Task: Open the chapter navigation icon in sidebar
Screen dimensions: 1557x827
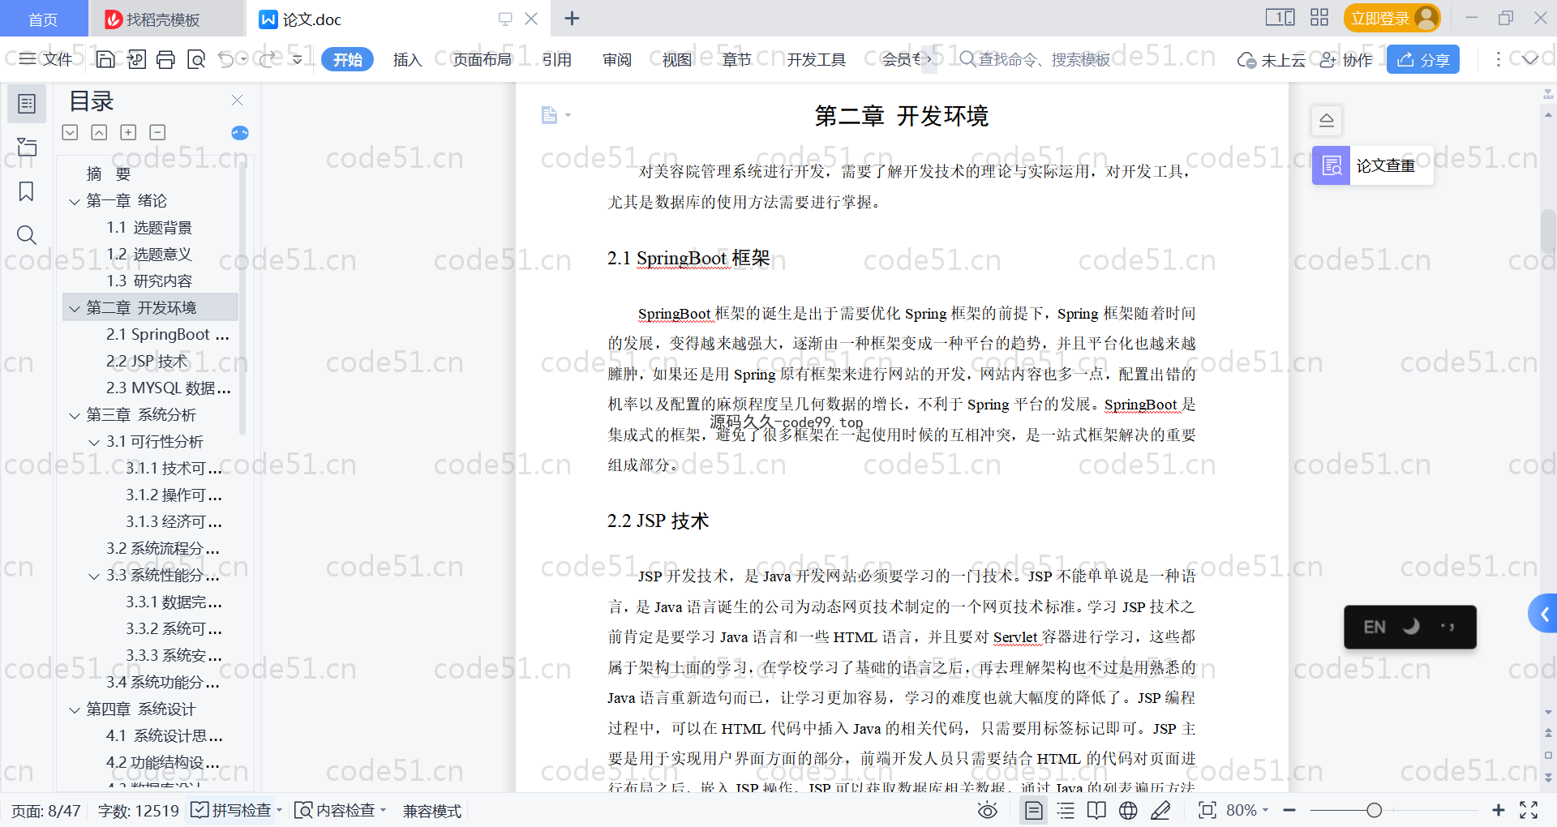Action: pyautogui.click(x=27, y=147)
